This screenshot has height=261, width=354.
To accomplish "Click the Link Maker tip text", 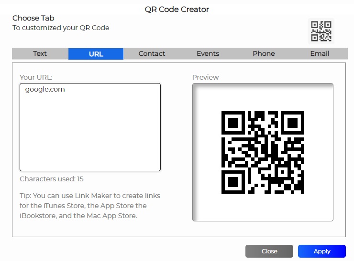I will point(90,206).
